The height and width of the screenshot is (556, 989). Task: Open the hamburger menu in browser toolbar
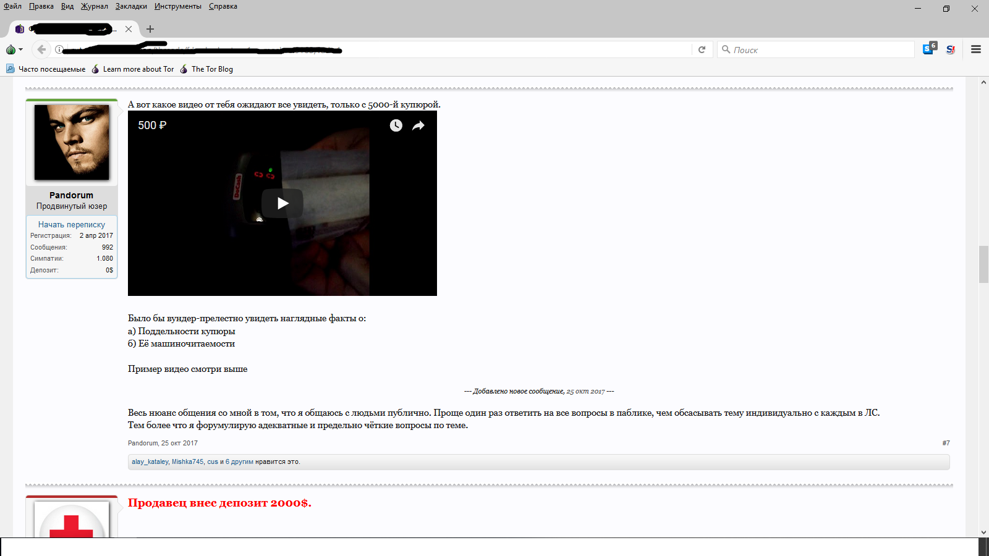click(976, 49)
